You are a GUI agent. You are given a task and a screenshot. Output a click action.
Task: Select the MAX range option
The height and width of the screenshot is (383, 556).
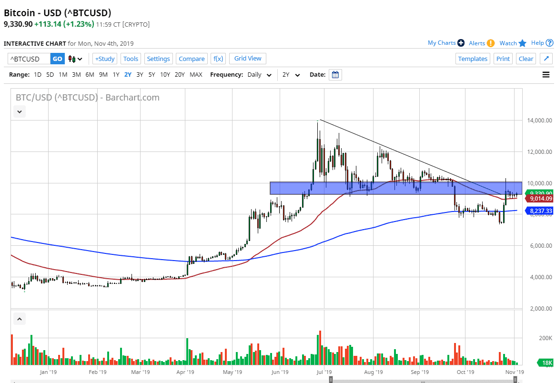click(x=195, y=74)
